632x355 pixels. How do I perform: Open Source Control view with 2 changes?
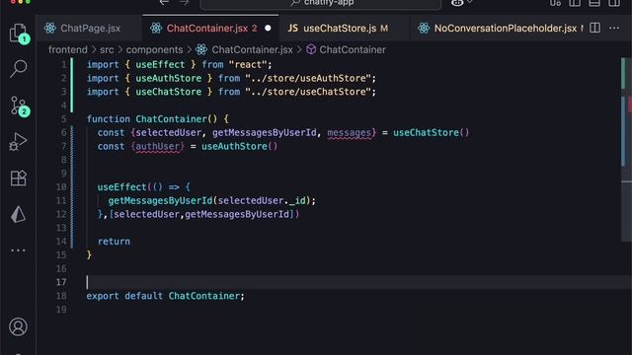click(x=19, y=106)
